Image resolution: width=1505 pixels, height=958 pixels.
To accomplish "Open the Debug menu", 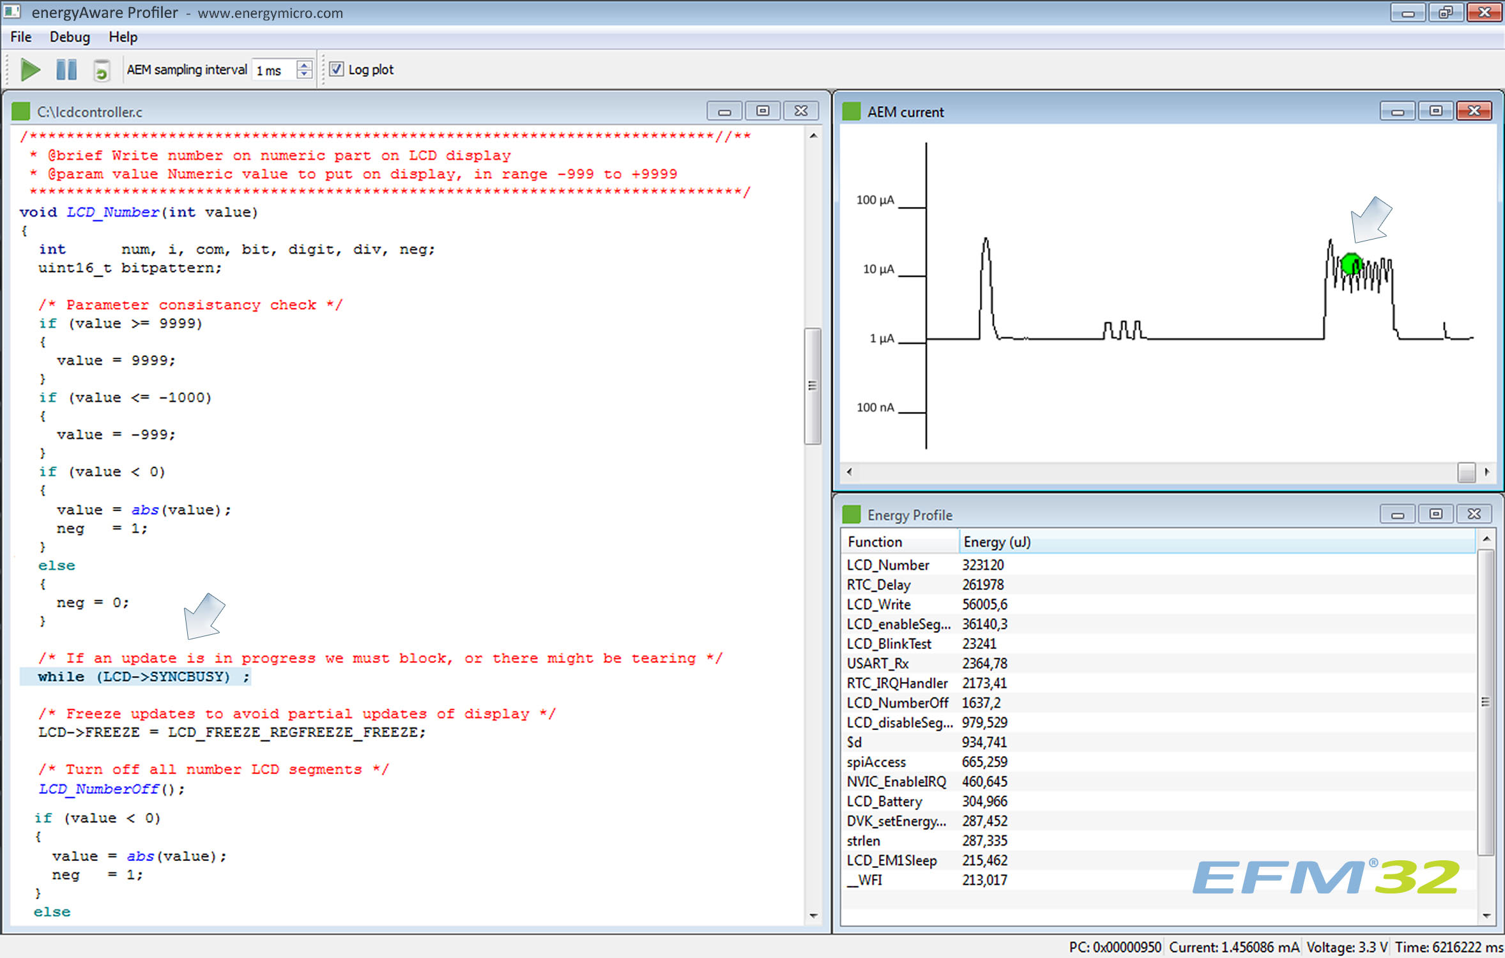I will click(70, 37).
